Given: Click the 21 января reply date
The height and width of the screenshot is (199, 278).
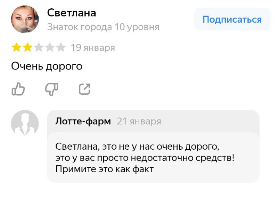Looking at the screenshot, I should [139, 122].
